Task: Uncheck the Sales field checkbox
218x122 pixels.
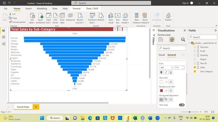Action: (x=195, y=67)
